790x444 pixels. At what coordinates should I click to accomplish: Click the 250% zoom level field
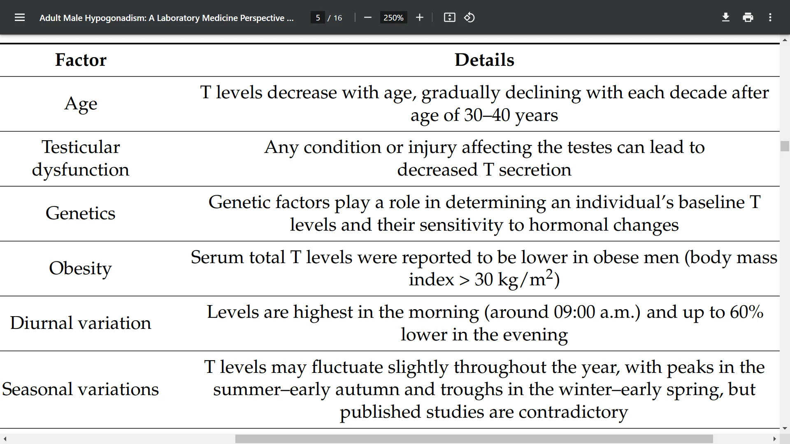(393, 18)
